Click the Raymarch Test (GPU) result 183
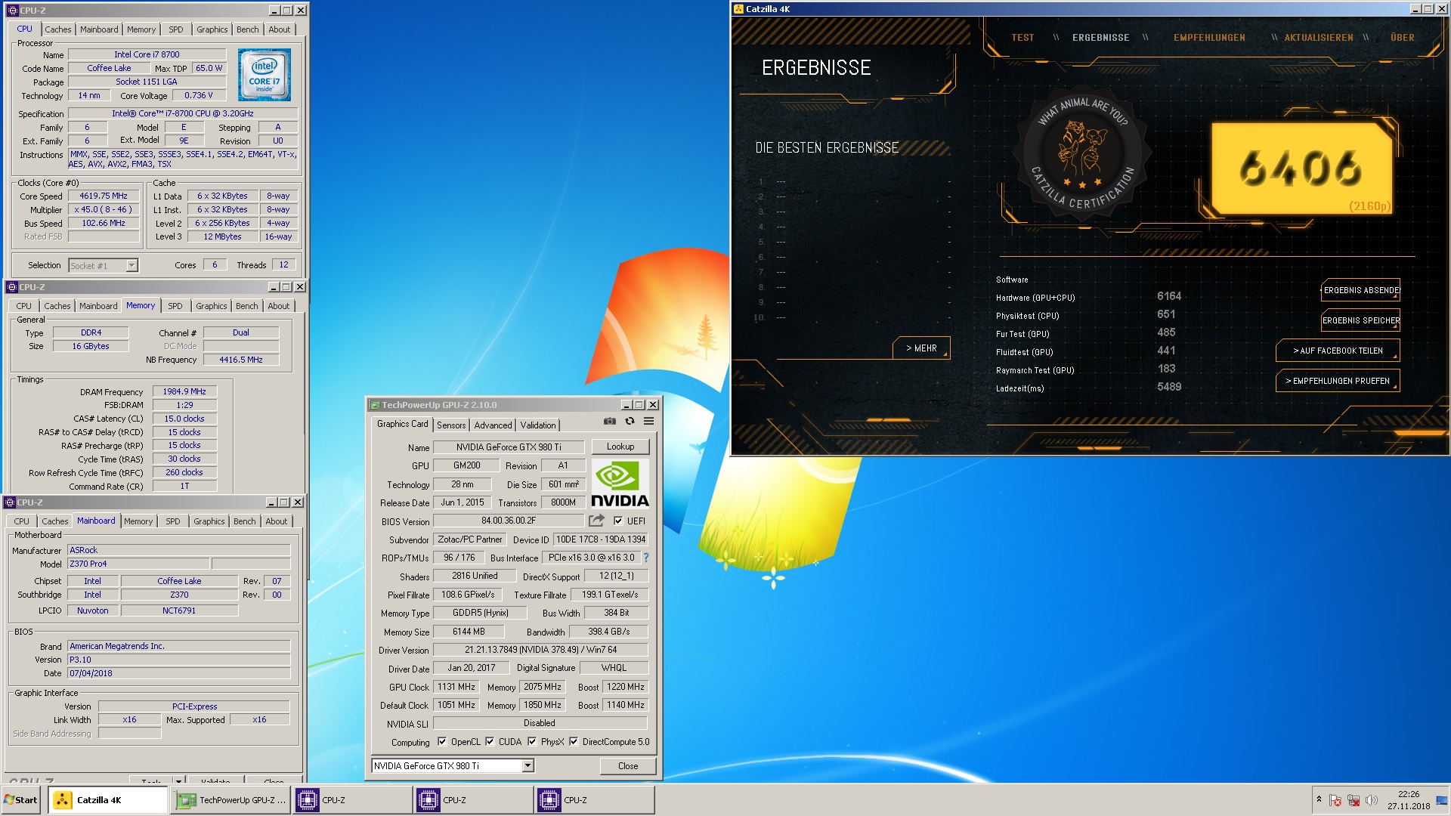 click(x=1166, y=369)
